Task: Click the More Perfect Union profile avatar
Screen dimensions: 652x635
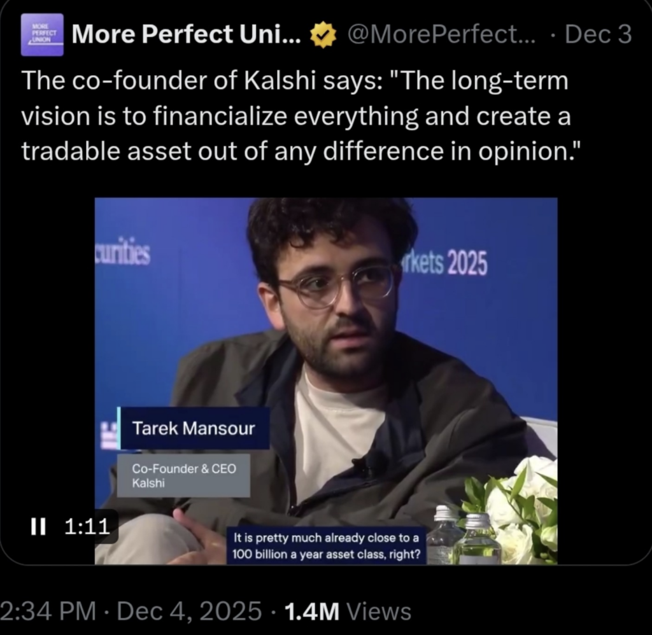Action: pyautogui.click(x=42, y=34)
